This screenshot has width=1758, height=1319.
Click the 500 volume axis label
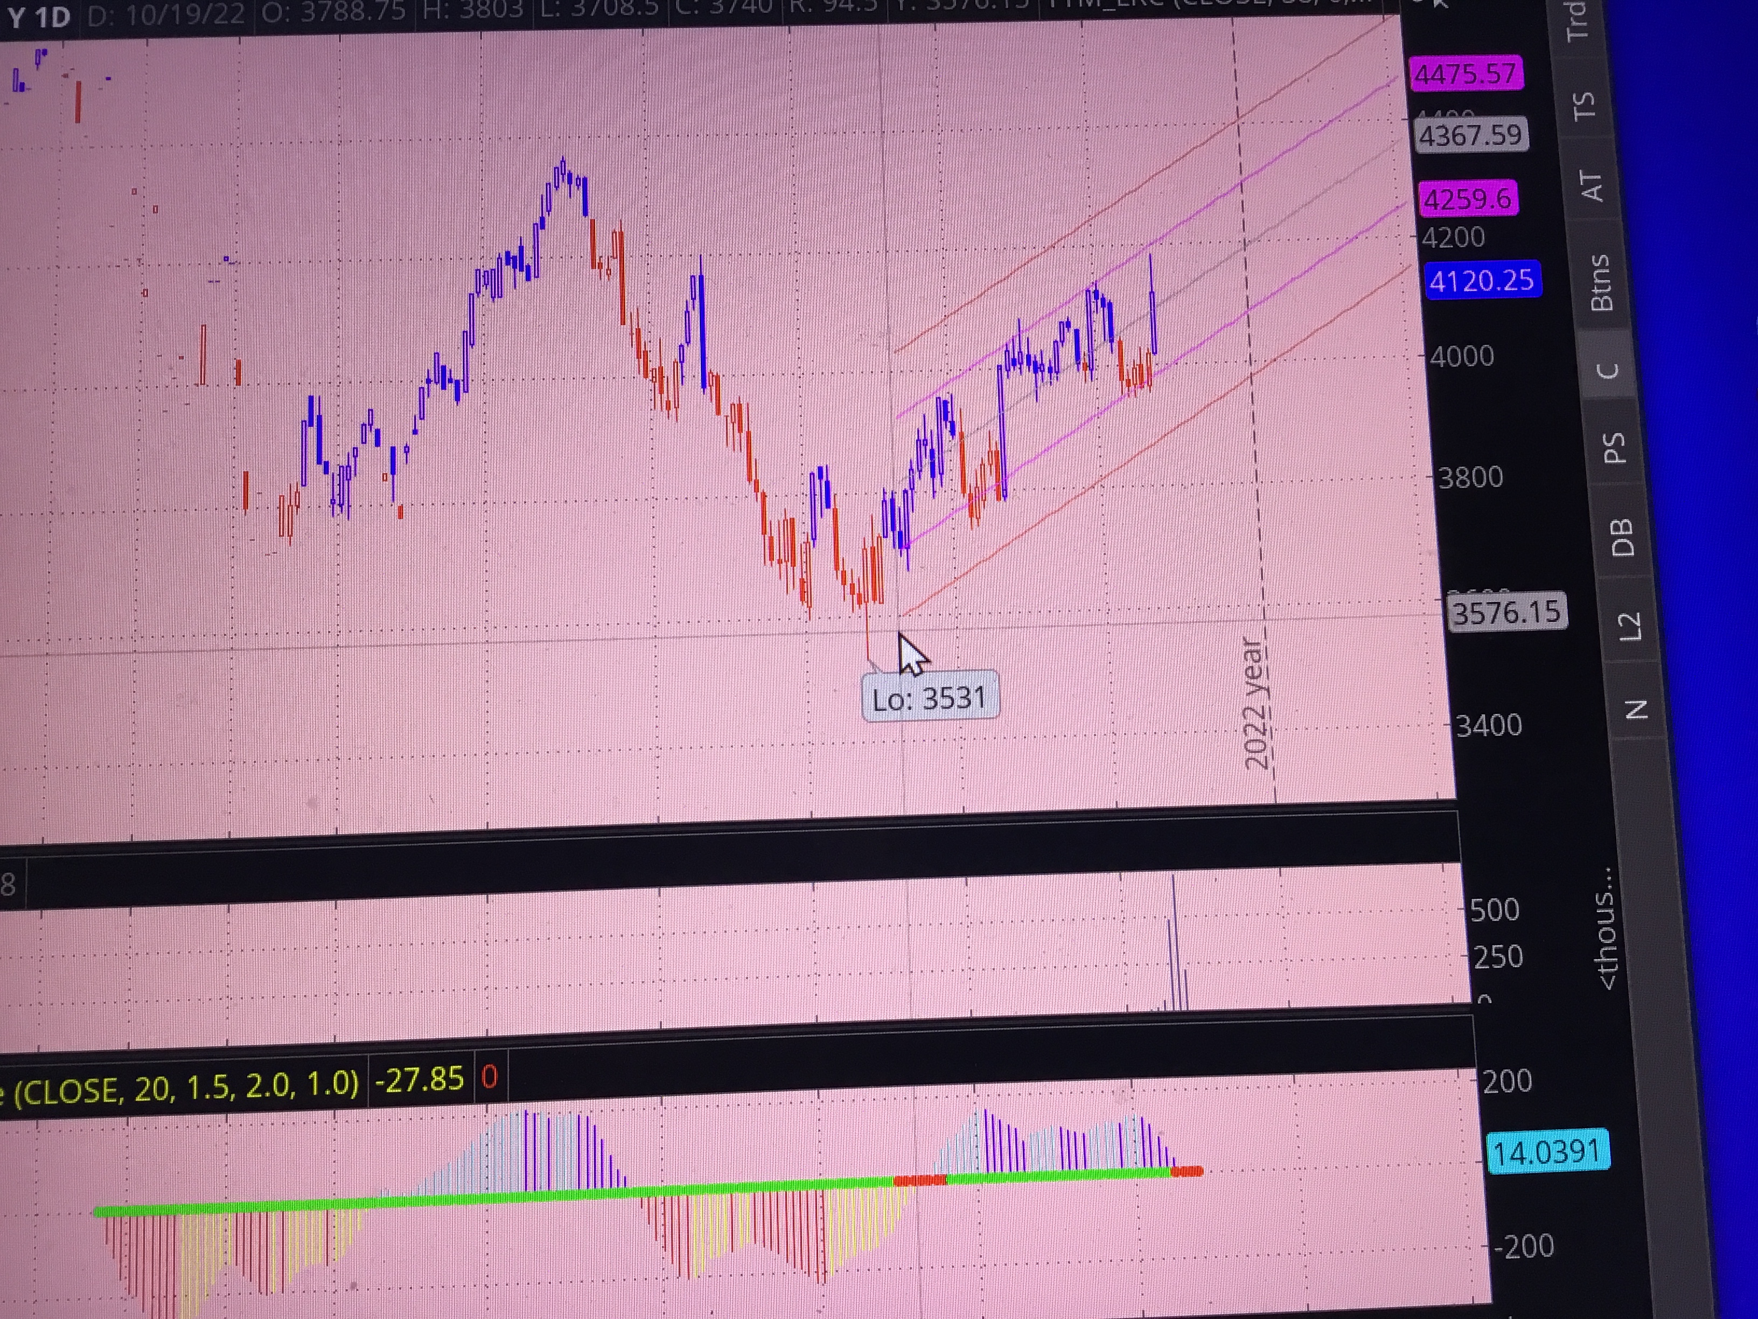tap(1494, 911)
